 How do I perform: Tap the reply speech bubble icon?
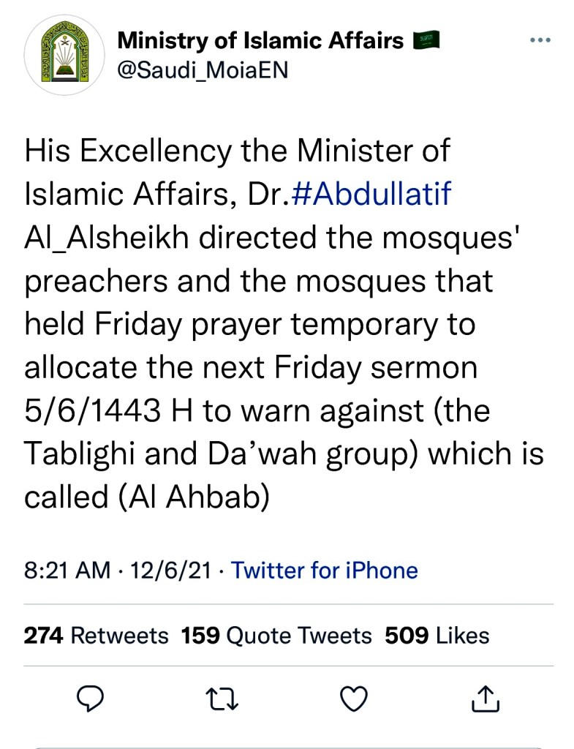(x=88, y=700)
